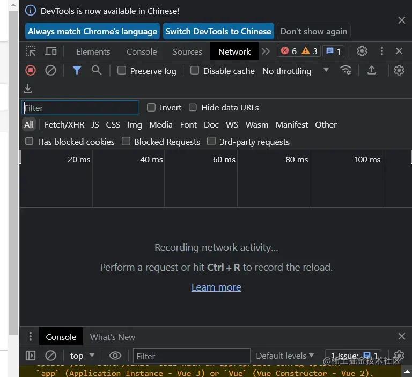The height and width of the screenshot is (377, 412).
Task: Filter by WS requests
Action: coord(232,124)
